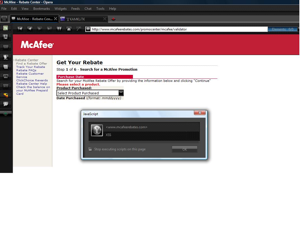
Task: Click OK in the JavaScript dialog
Action: (185, 149)
